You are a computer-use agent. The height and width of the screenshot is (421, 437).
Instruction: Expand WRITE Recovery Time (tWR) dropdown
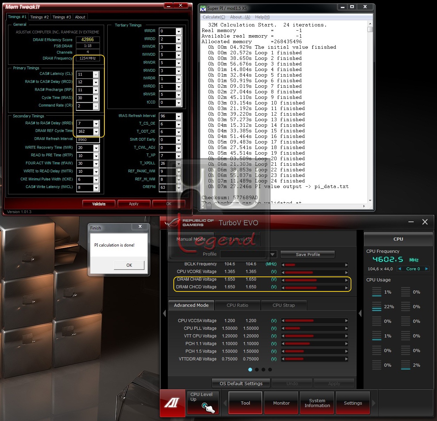click(96, 148)
